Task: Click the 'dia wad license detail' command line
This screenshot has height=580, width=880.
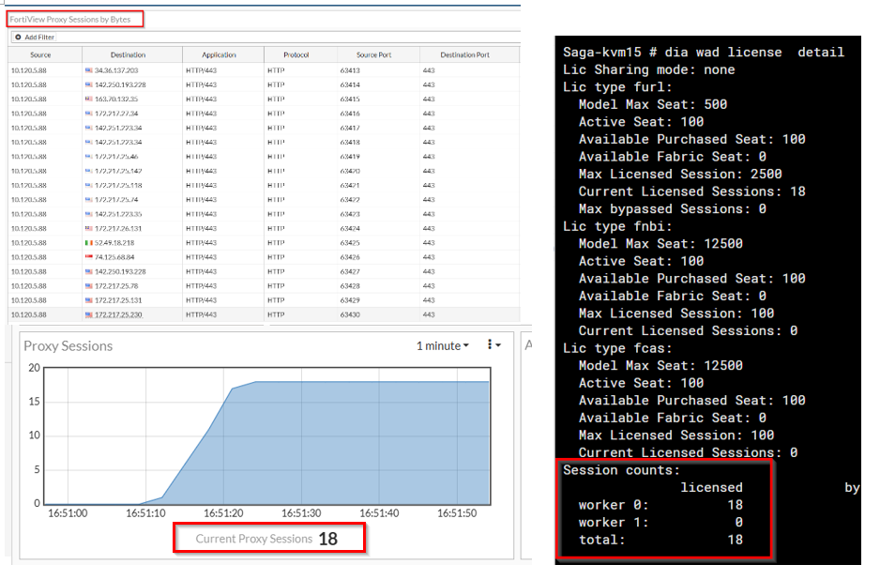Action: point(754,53)
